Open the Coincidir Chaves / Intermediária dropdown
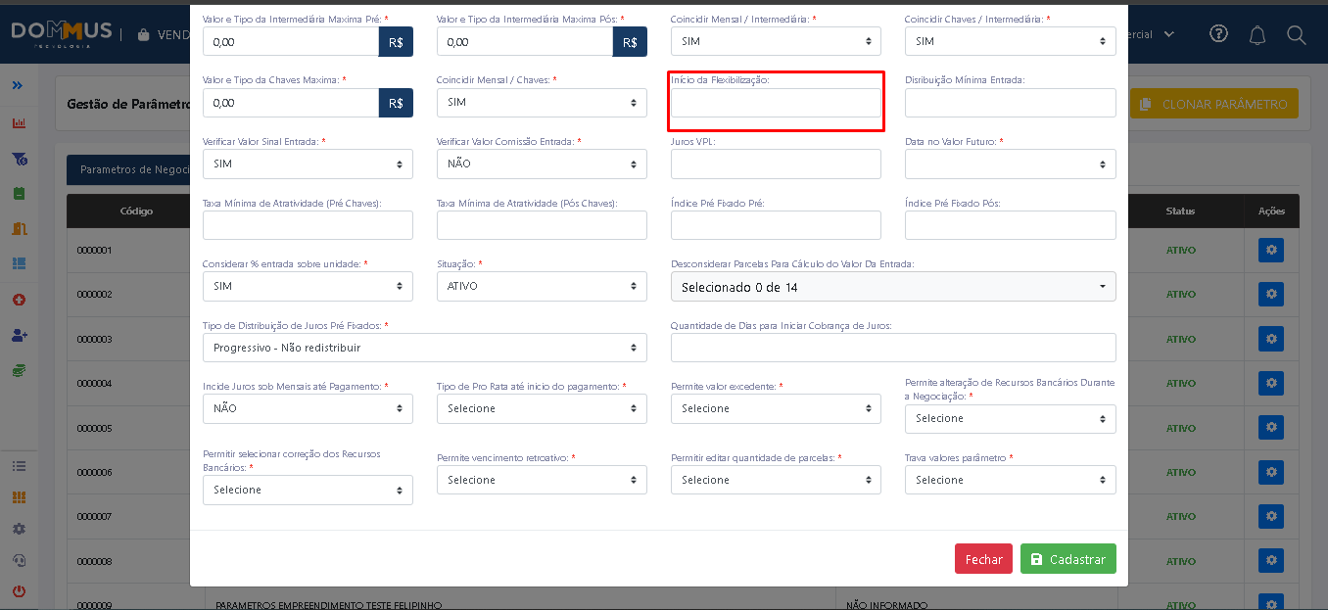Screen dimensions: 1328x610 tap(1010, 41)
